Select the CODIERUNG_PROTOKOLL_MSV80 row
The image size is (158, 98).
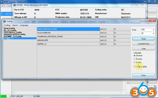click(x=68, y=37)
